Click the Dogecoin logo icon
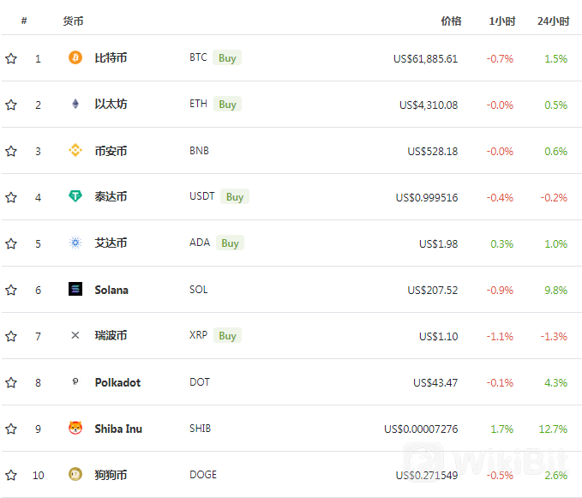The image size is (582, 498). pyautogui.click(x=75, y=474)
